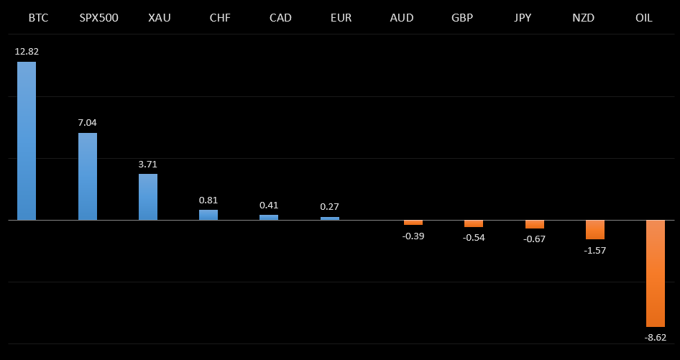Select the SPX500 category label

(x=99, y=17)
